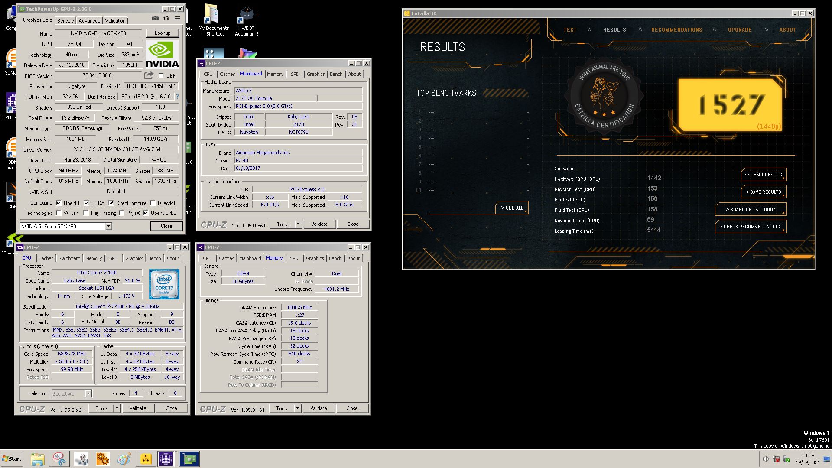Toggle the Ray Tracing checkbox
The width and height of the screenshot is (832, 468).
pyautogui.click(x=86, y=213)
